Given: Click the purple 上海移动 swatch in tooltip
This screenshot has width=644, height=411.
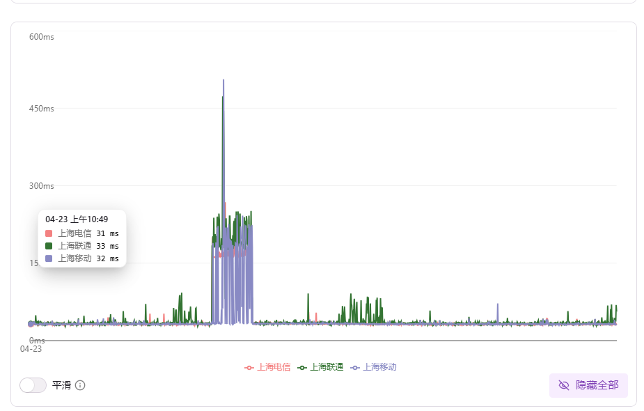Looking at the screenshot, I should [x=49, y=258].
